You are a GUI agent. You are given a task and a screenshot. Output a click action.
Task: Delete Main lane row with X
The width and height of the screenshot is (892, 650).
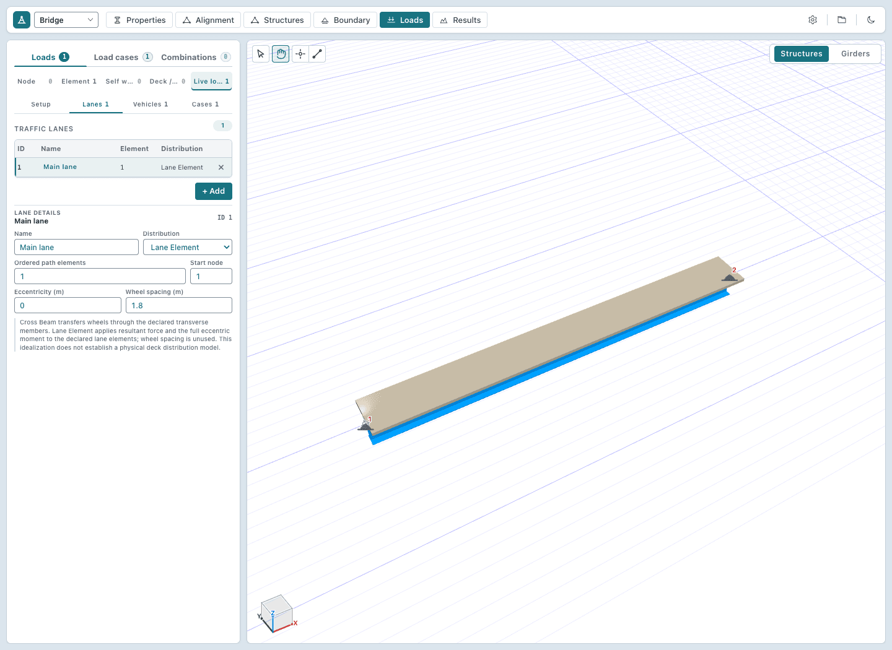pyautogui.click(x=221, y=167)
